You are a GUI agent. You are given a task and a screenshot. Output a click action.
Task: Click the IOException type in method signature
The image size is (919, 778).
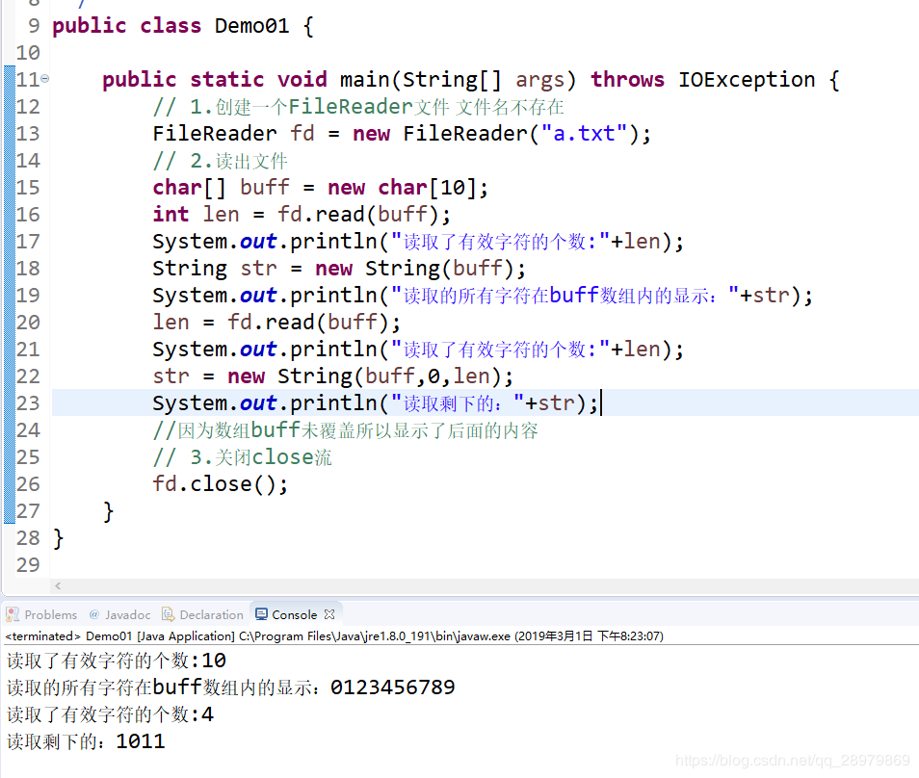(747, 80)
